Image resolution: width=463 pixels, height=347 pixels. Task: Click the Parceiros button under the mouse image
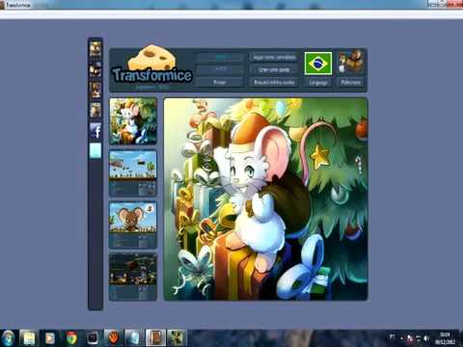pos(350,83)
